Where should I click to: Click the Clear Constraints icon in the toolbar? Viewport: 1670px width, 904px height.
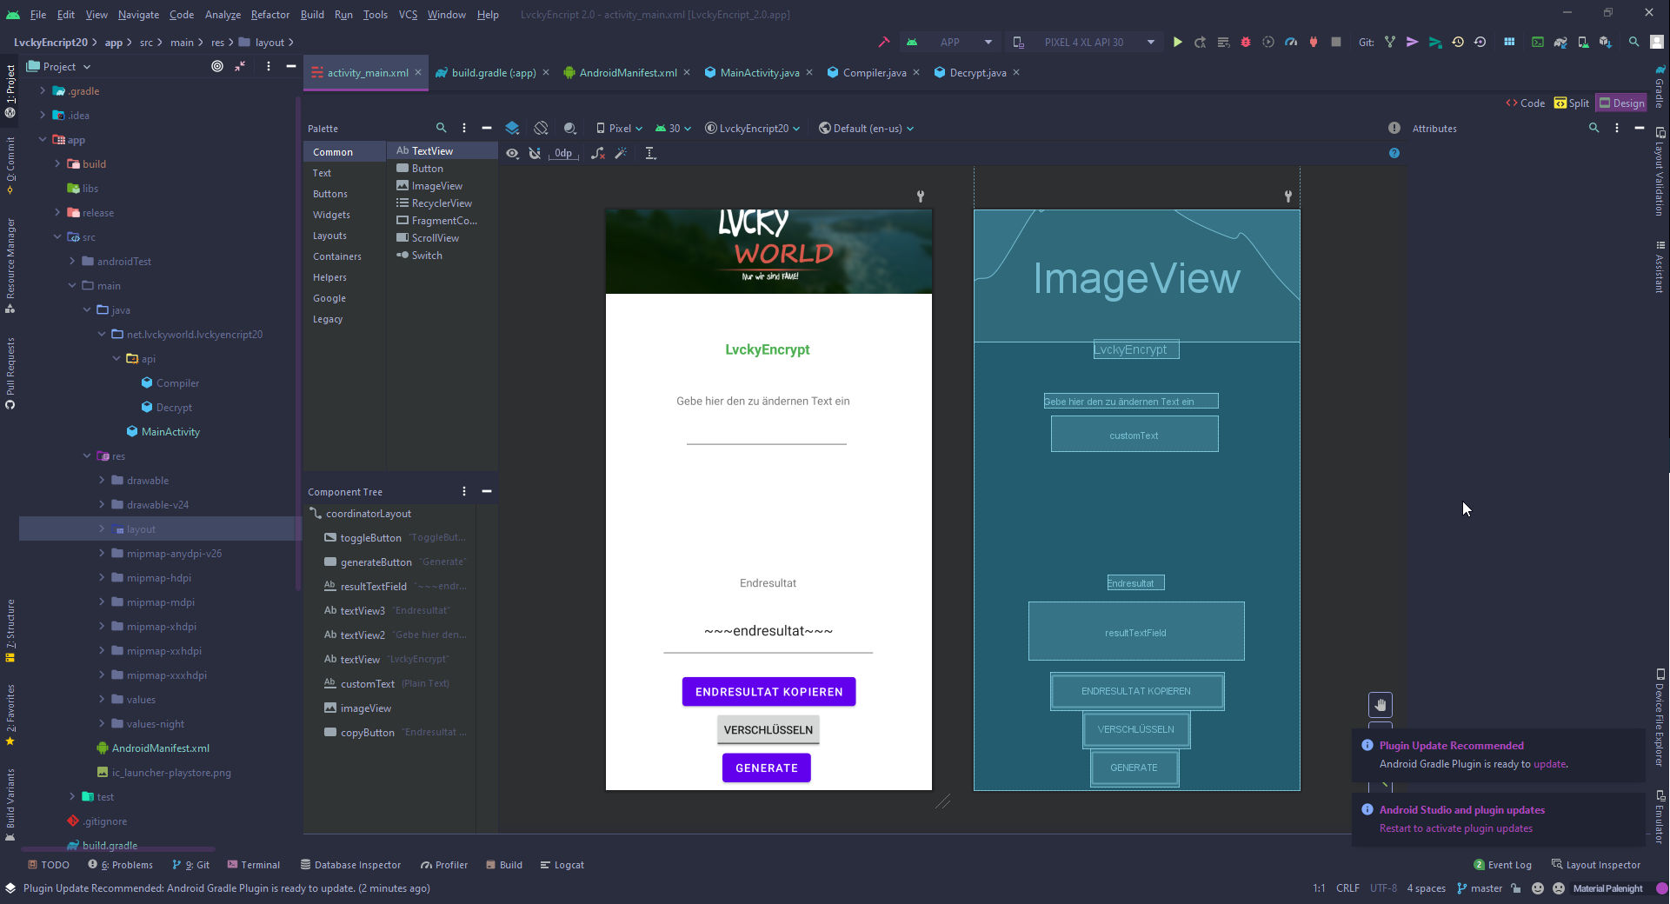[x=598, y=153]
